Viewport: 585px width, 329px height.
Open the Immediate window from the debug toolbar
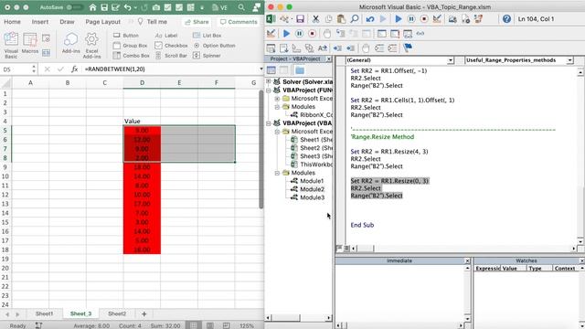pos(395,34)
